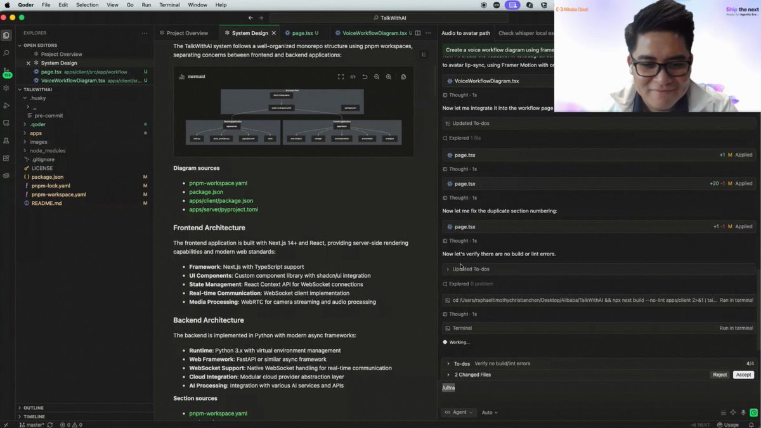Click the sparkle enhance prompt icon in chat
Viewport: 761px width, 428px height.
(x=733, y=412)
